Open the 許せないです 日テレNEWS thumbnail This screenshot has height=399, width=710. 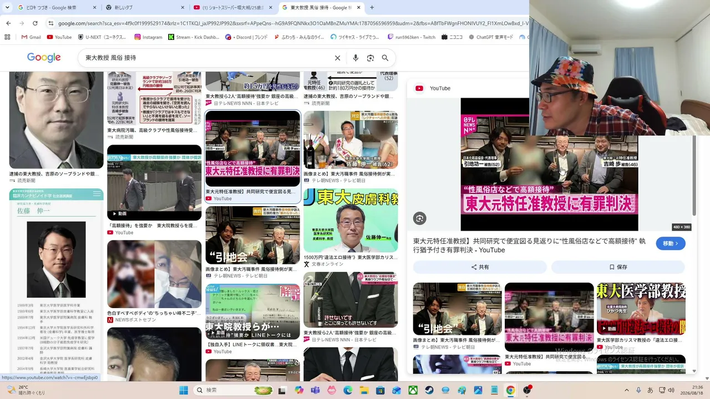pyautogui.click(x=351, y=300)
